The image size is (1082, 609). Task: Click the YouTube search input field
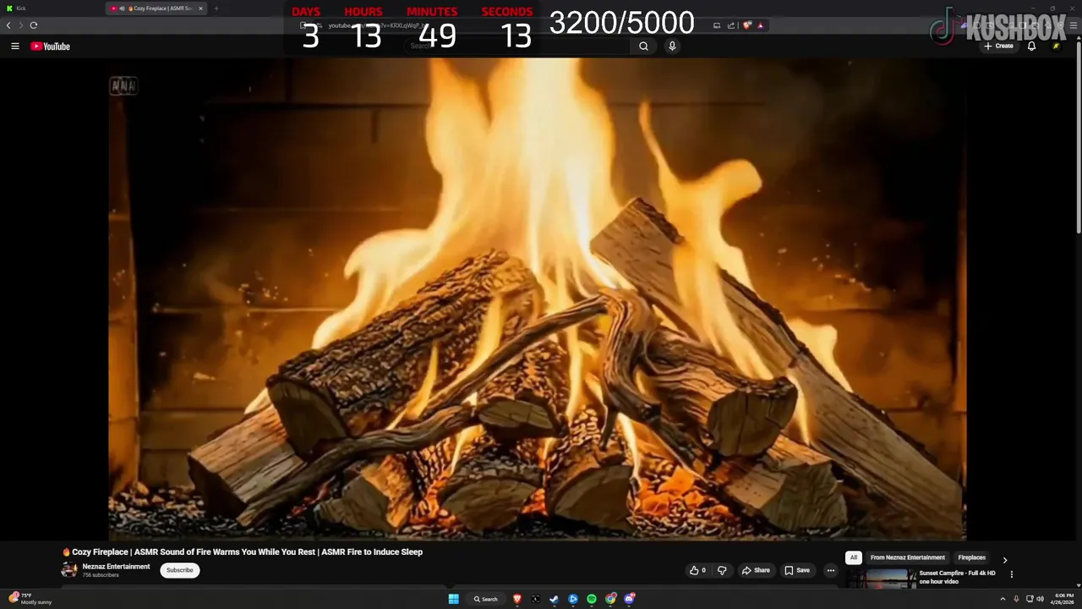[x=517, y=47]
